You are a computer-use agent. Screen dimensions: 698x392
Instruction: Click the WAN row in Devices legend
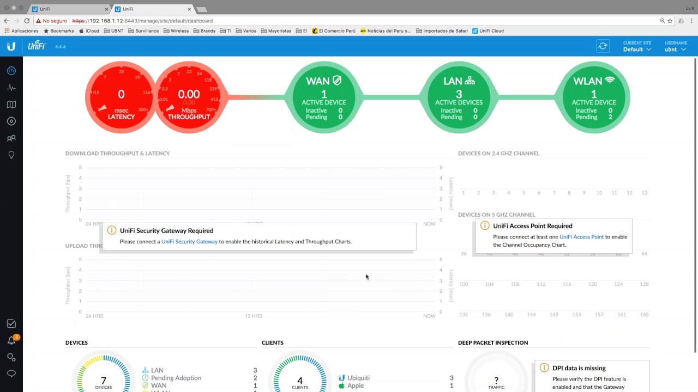[x=199, y=385]
